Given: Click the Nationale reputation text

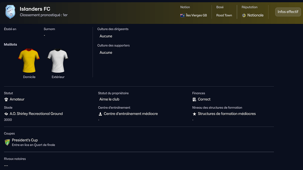Looking at the screenshot, I should [255, 15].
